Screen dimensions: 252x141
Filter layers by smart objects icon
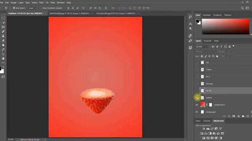point(230,47)
